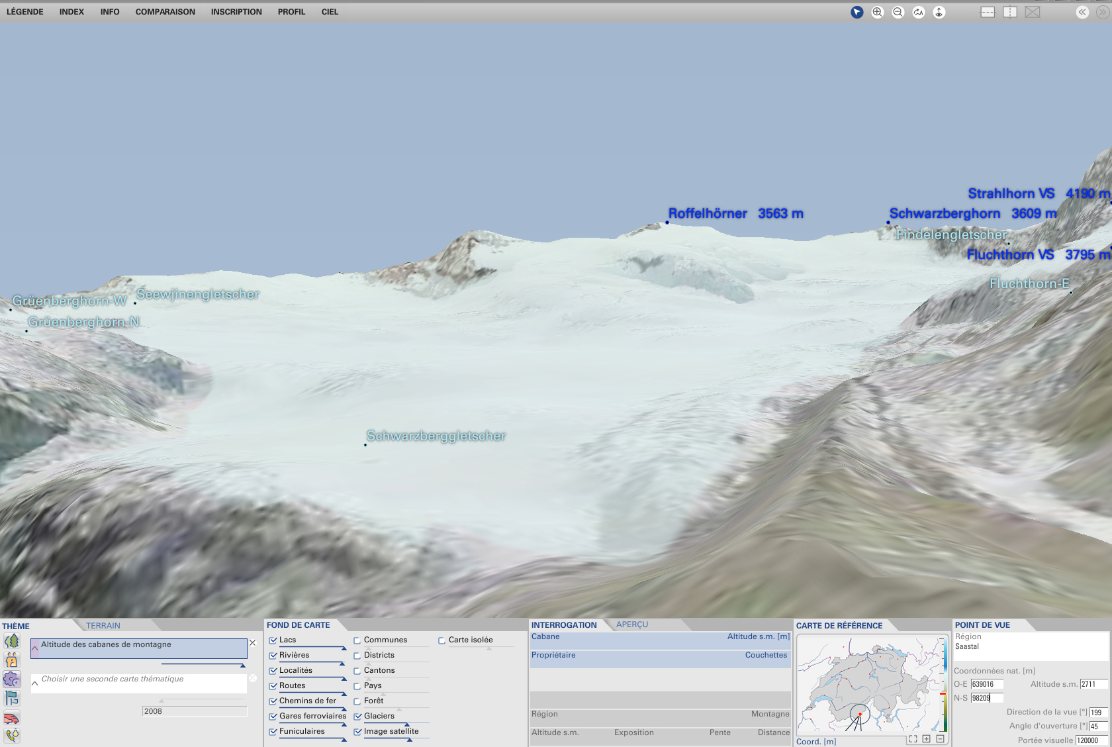Activate the terrain fly-over tool
Viewport: 1112px width, 747px height.
[918, 12]
